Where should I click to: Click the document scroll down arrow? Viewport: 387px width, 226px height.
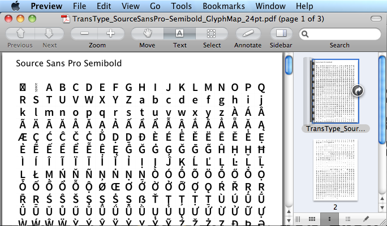(x=289, y=220)
